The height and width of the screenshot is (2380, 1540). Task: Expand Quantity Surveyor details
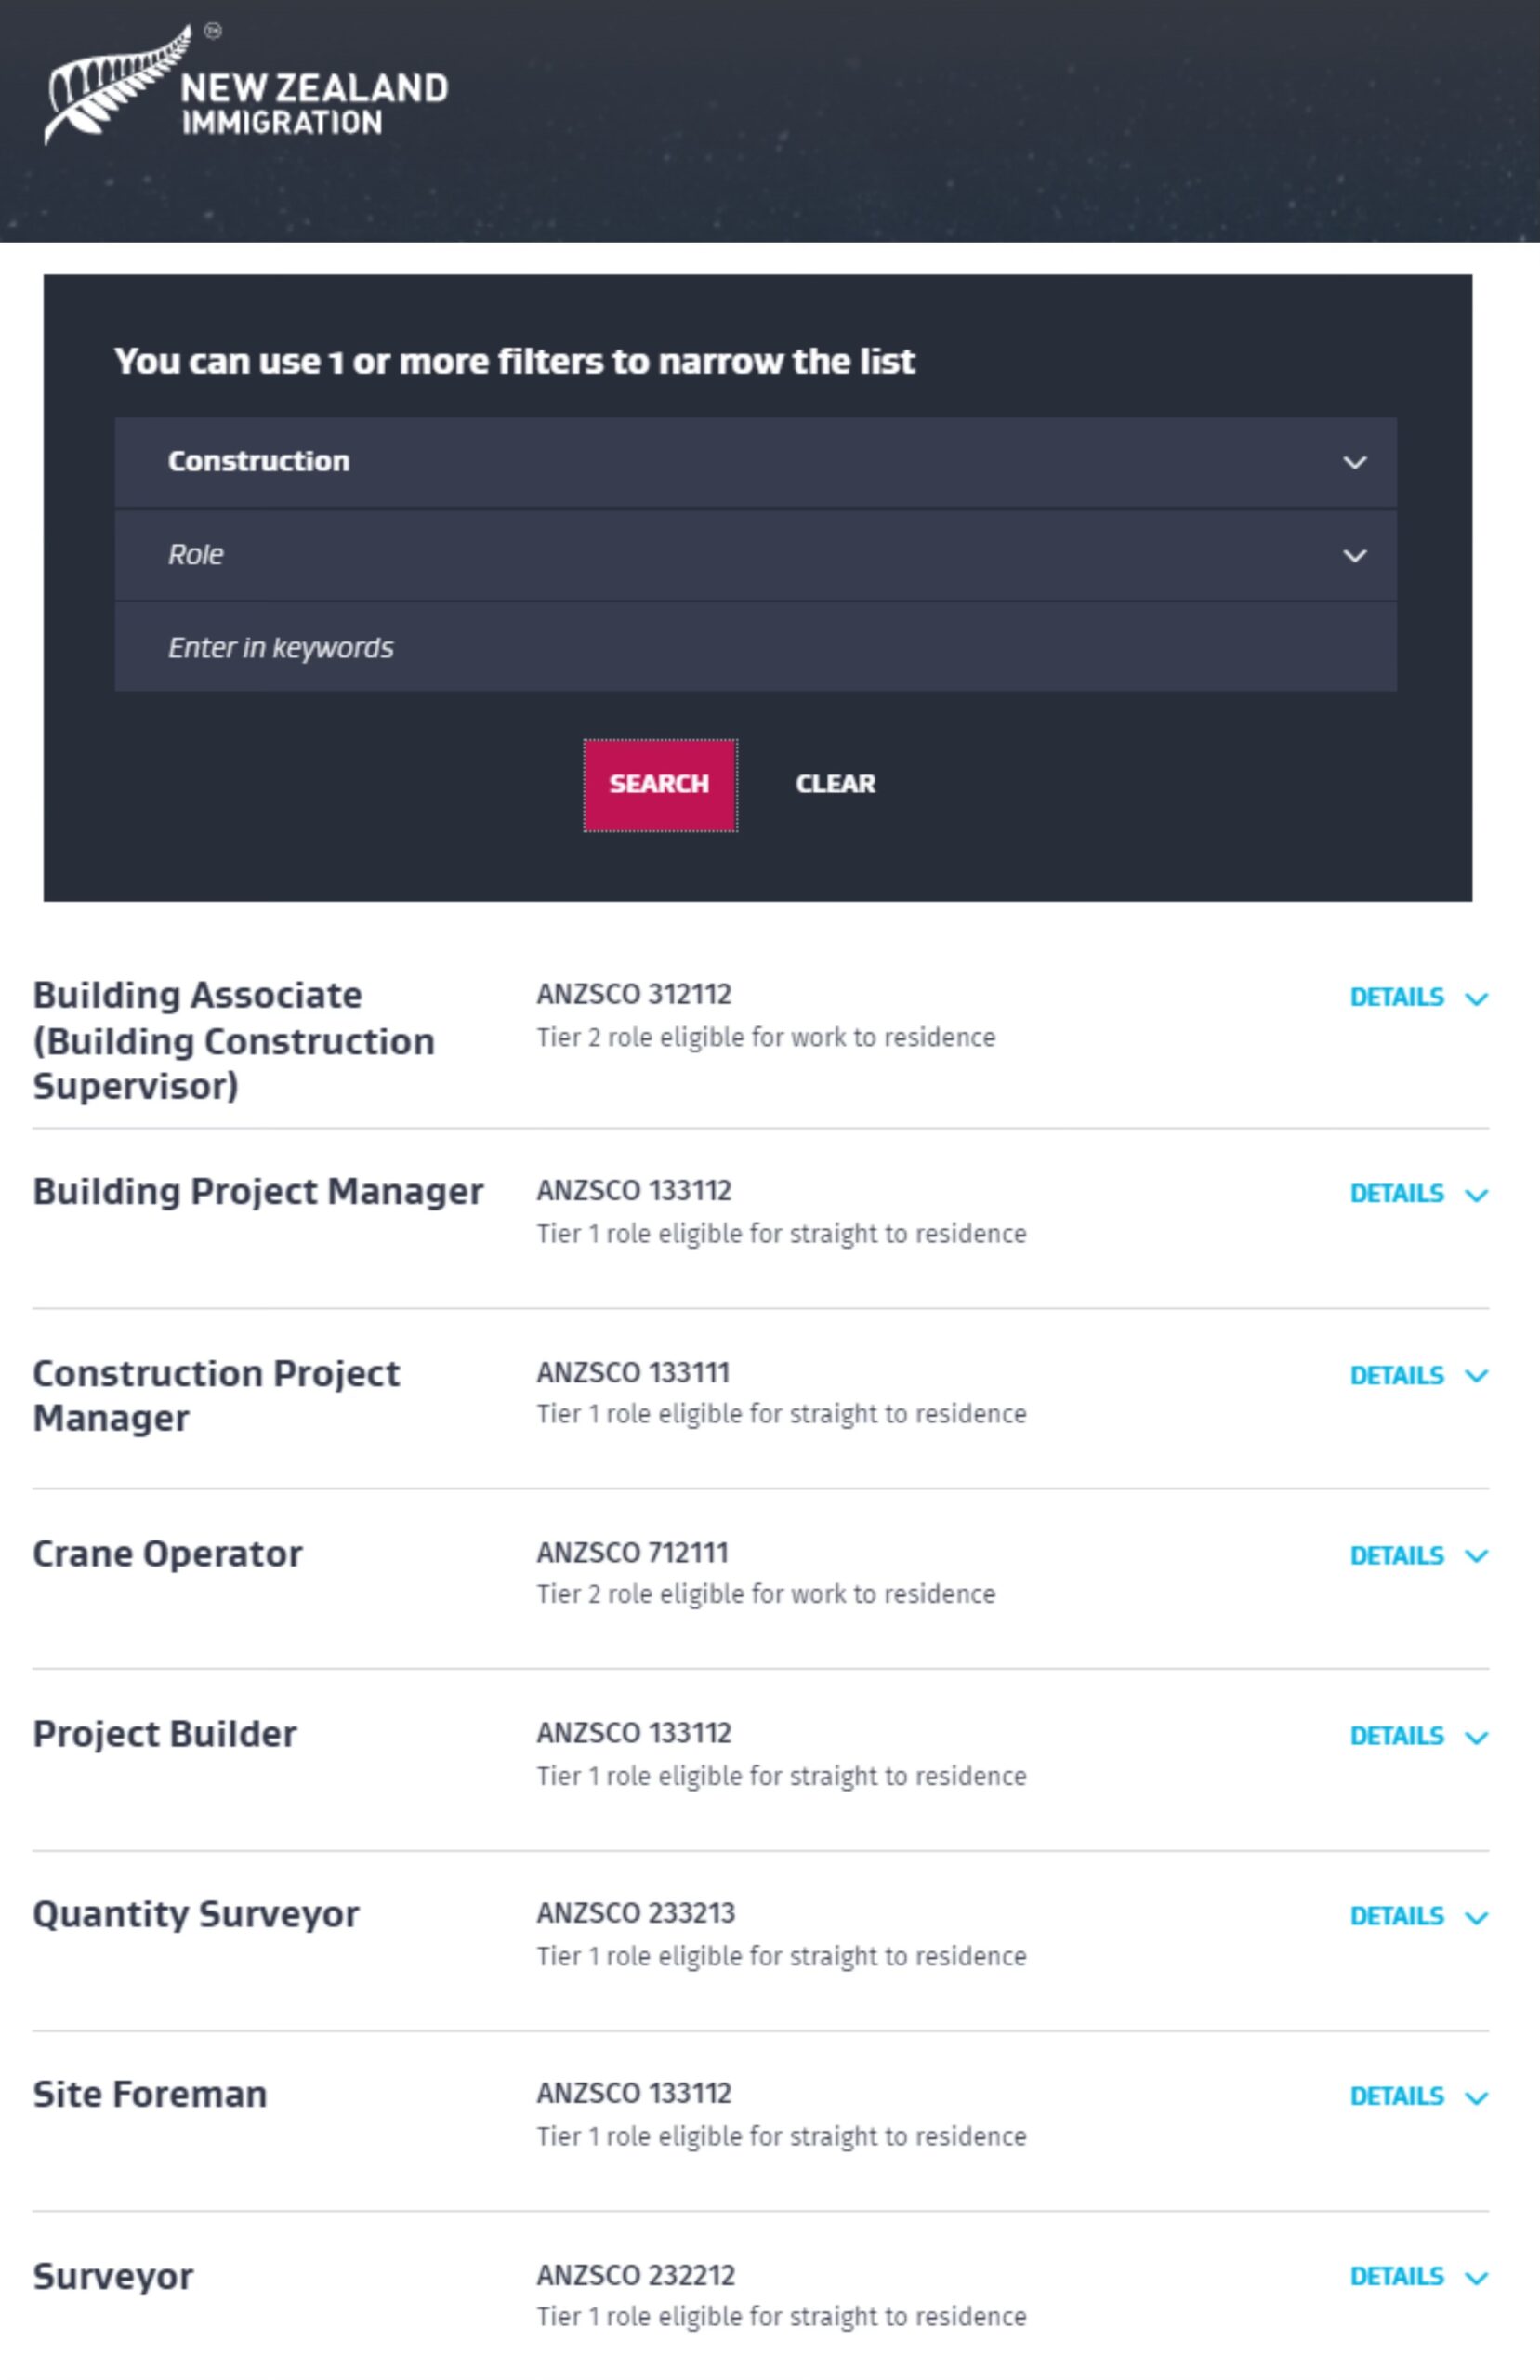[1396, 1916]
